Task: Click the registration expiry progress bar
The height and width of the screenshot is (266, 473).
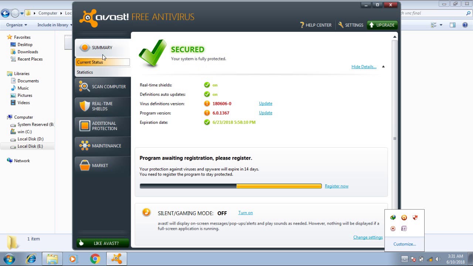Action: click(231, 186)
